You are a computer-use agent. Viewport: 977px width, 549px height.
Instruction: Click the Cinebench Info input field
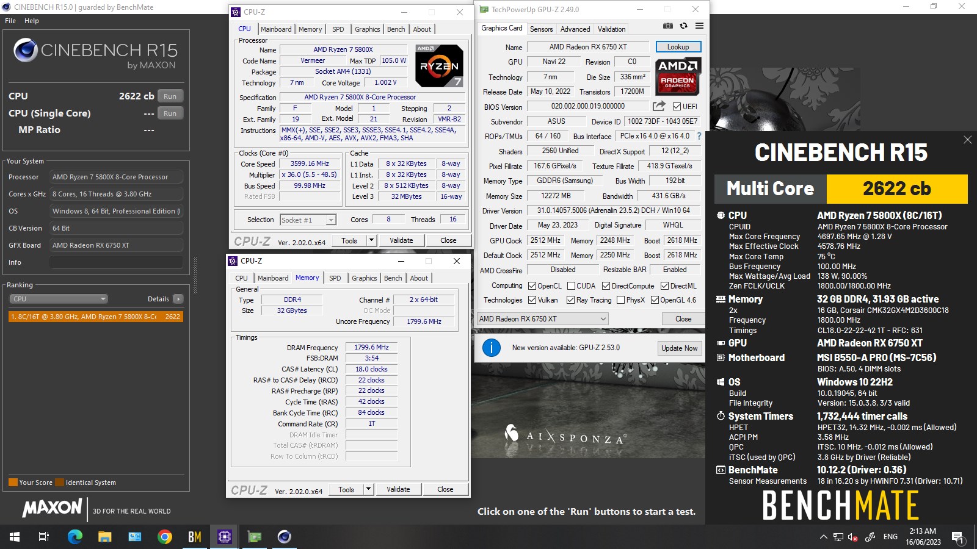click(x=116, y=262)
